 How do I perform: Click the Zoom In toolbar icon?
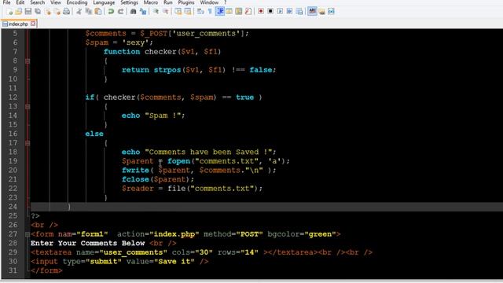(156, 12)
